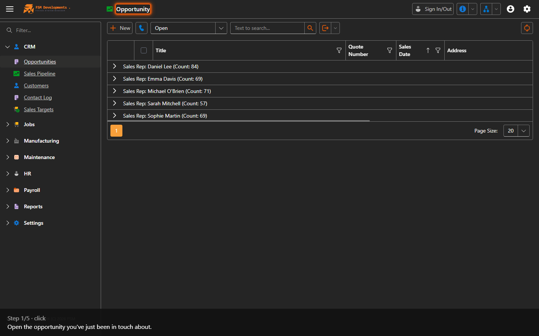Image resolution: width=539 pixels, height=336 pixels.
Task: Open the Open status dropdown
Action: click(189, 28)
